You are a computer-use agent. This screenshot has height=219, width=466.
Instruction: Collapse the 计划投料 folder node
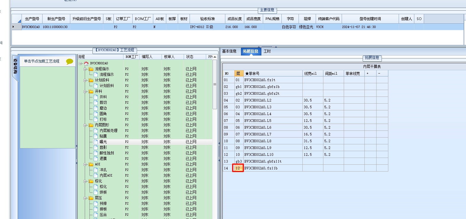85,80
